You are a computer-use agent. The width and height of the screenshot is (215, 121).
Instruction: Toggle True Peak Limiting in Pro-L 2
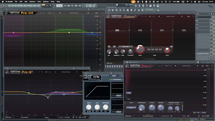tap(148, 116)
